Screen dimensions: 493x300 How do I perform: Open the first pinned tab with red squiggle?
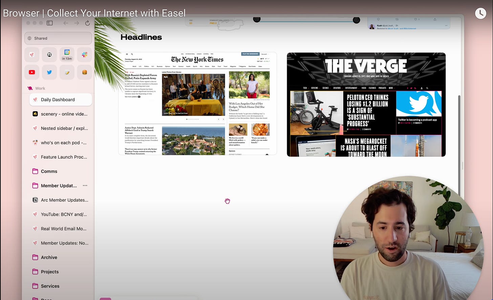click(32, 54)
